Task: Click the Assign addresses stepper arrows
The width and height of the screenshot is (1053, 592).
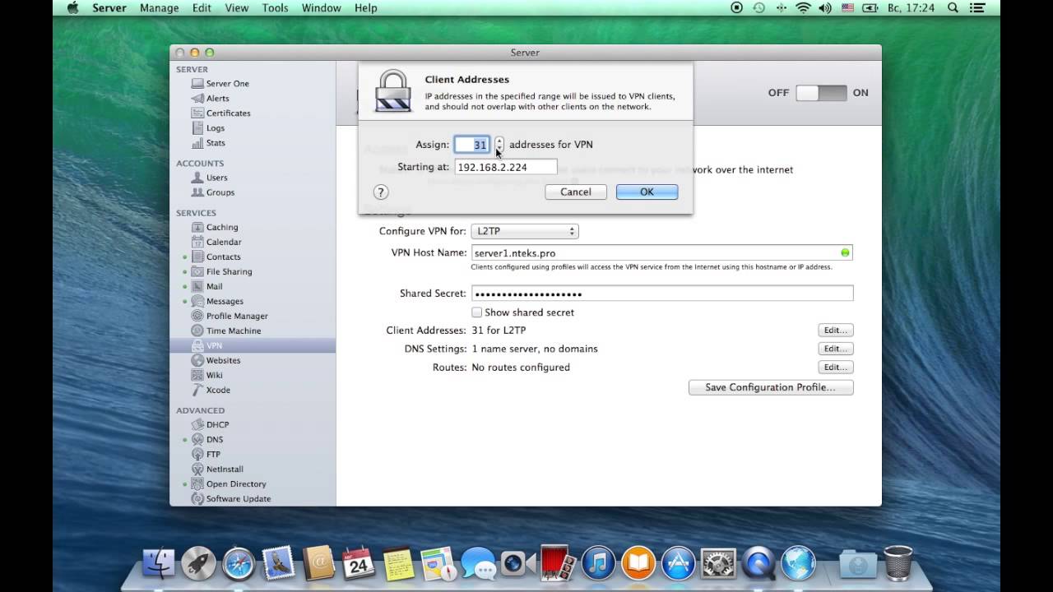Action: 499,145
